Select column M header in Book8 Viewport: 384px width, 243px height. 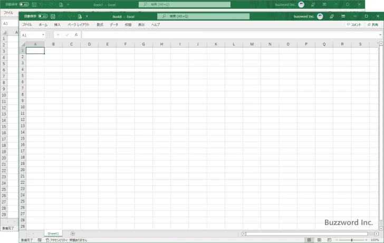[252, 44]
